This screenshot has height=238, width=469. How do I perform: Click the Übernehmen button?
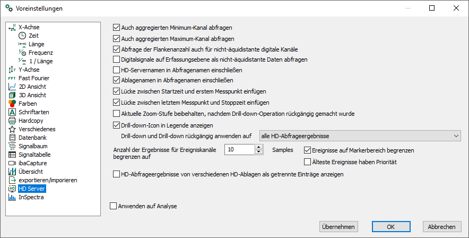(x=338, y=227)
